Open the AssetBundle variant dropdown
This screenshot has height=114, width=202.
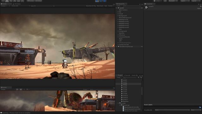tap(196, 110)
